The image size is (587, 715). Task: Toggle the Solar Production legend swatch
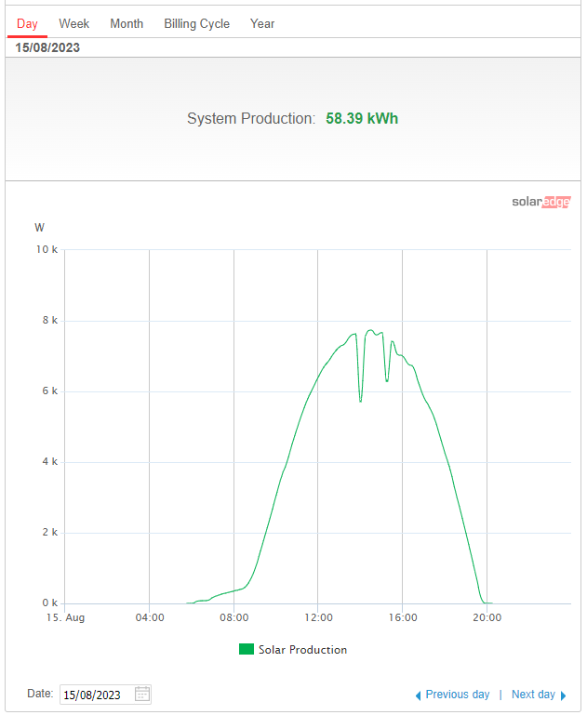pyautogui.click(x=247, y=649)
